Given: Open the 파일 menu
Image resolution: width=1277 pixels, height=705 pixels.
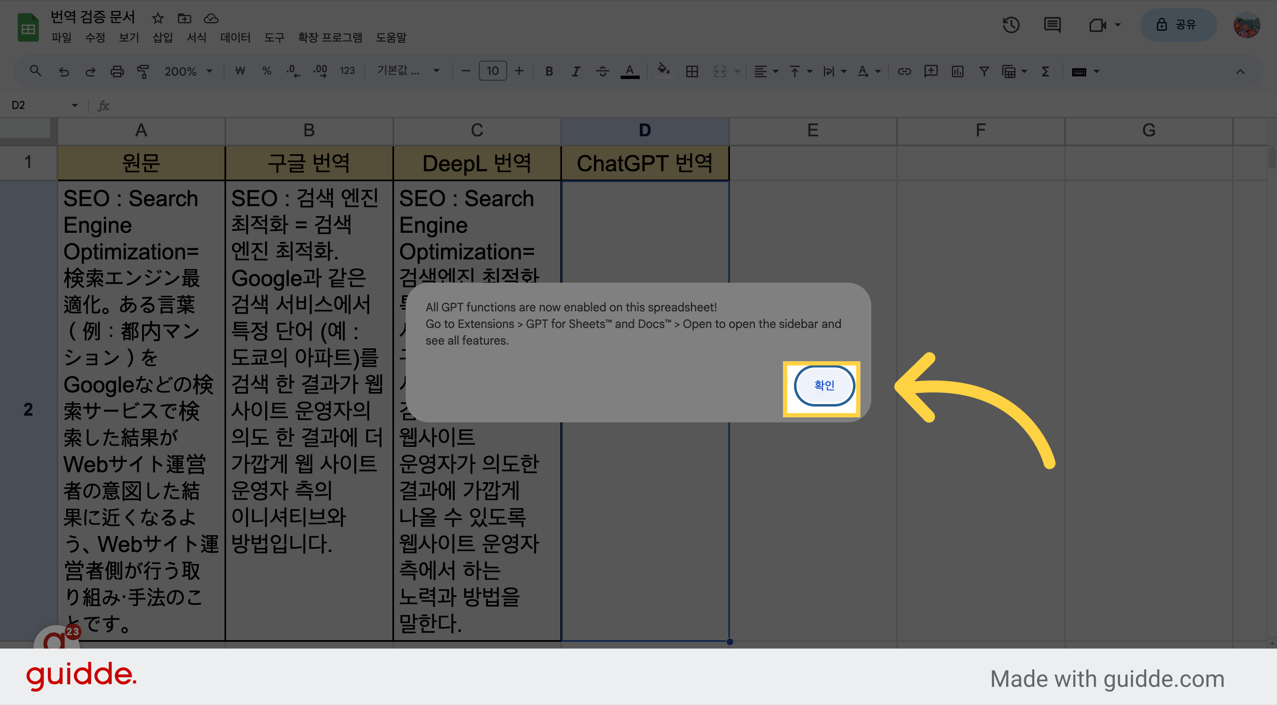Looking at the screenshot, I should [x=62, y=38].
